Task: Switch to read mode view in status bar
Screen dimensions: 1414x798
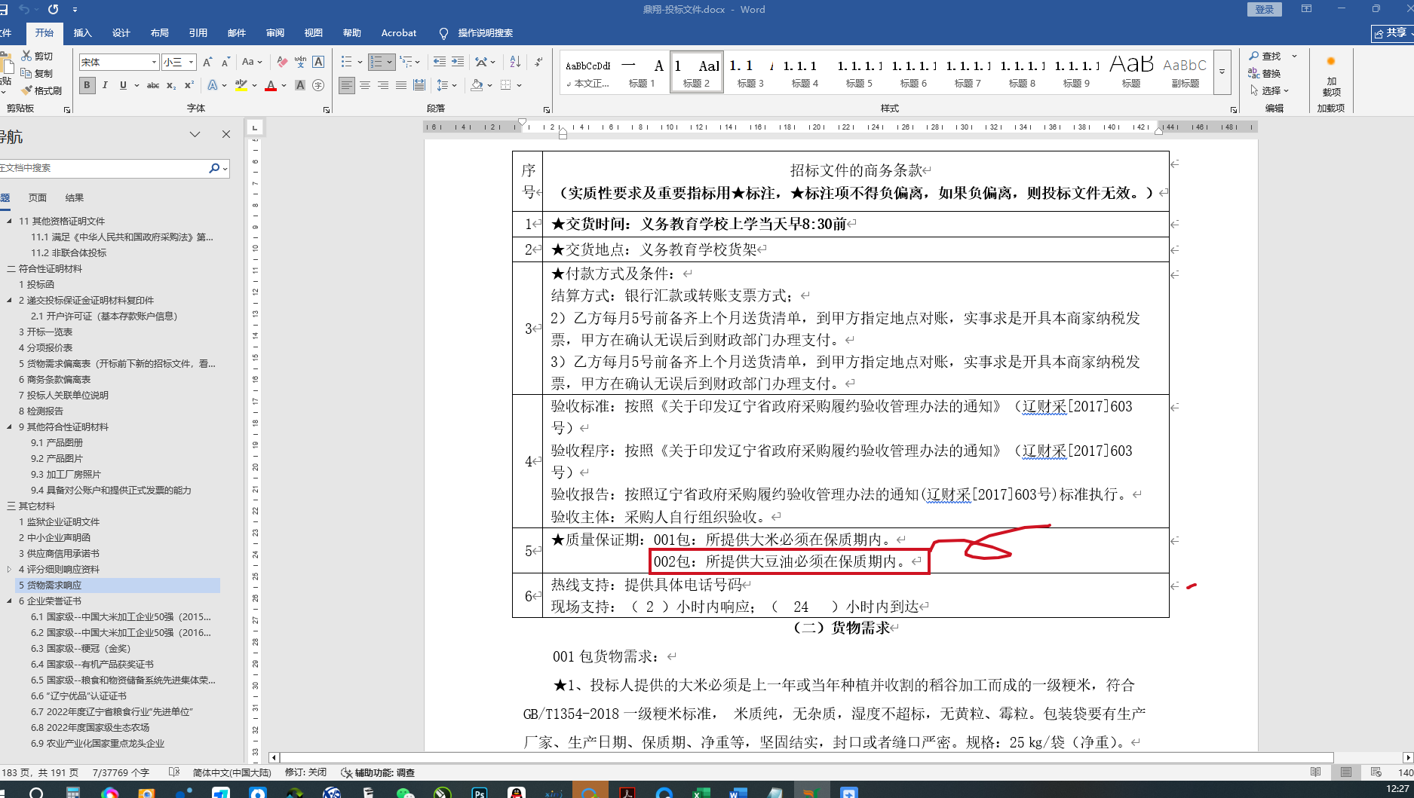Action: point(1316,772)
